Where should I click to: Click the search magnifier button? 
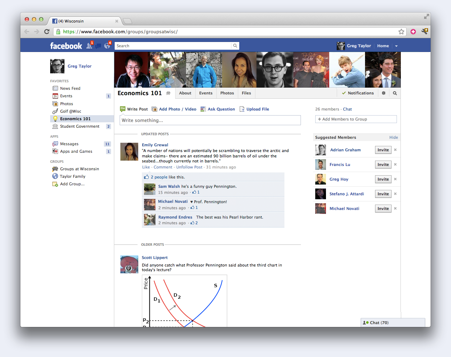point(235,46)
